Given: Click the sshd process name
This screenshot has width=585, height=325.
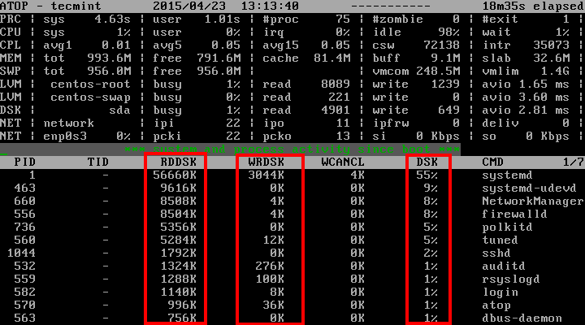Looking at the screenshot, I should coord(498,253).
